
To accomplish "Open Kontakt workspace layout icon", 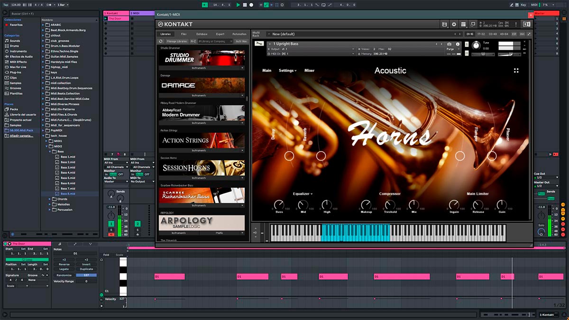I will tap(463, 24).
